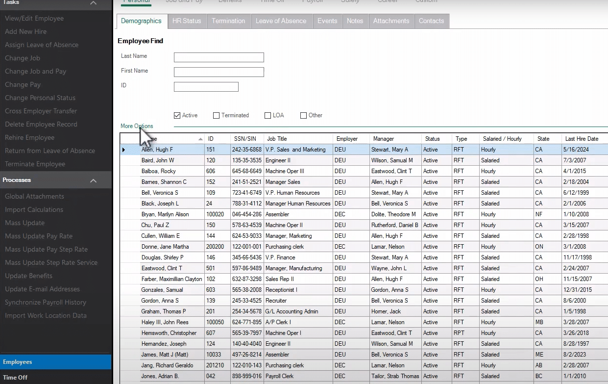Toggle sort order on the Name column

[171, 138]
